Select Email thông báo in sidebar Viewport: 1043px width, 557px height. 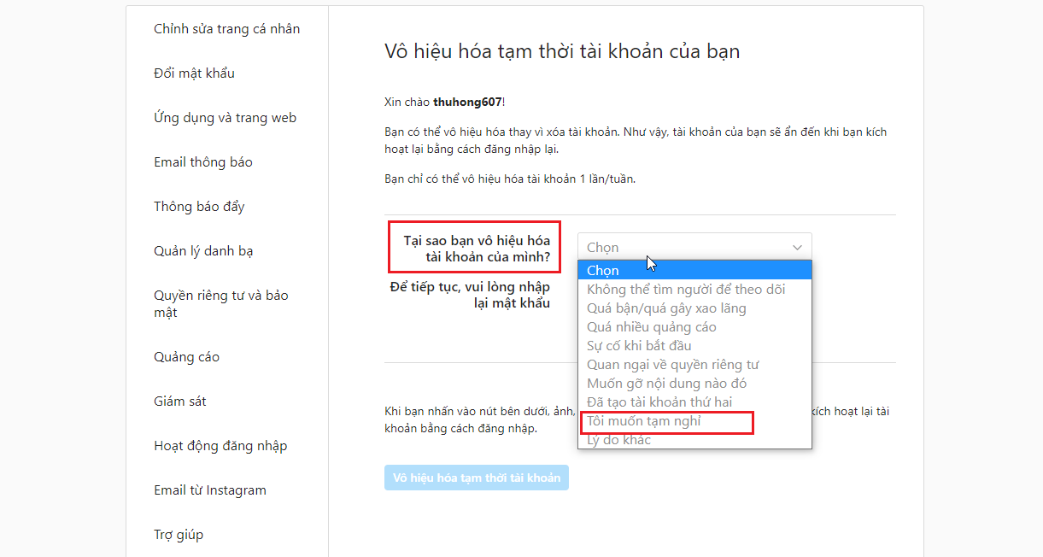(203, 162)
